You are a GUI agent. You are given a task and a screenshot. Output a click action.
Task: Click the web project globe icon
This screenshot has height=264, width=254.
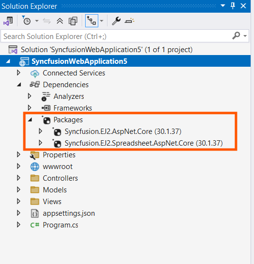24,61
